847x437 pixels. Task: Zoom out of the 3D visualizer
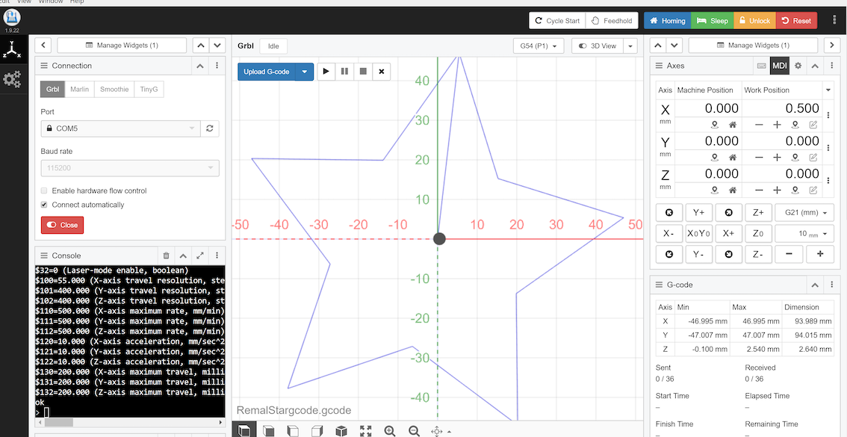pos(414,430)
